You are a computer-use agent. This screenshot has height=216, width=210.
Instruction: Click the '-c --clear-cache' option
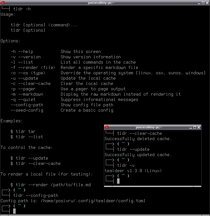point(31,84)
